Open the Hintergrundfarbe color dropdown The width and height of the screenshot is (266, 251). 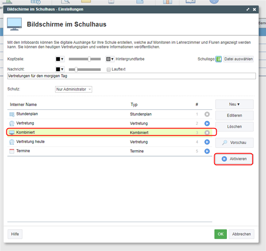(x=110, y=59)
